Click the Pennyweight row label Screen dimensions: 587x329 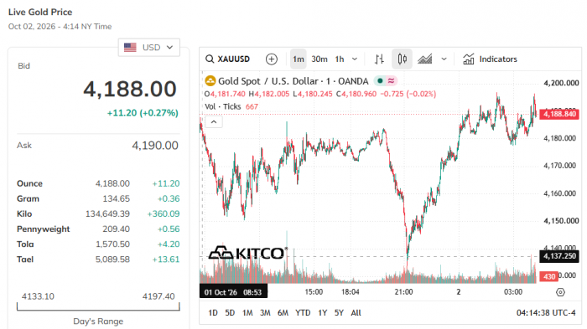point(43,229)
